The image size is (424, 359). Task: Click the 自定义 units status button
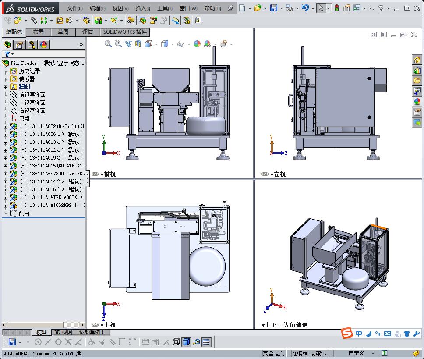click(356, 353)
